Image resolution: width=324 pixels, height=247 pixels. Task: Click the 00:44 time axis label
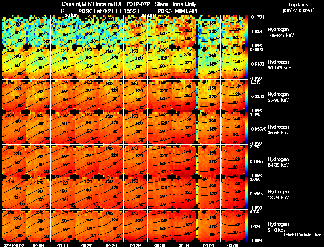click(x=184, y=245)
